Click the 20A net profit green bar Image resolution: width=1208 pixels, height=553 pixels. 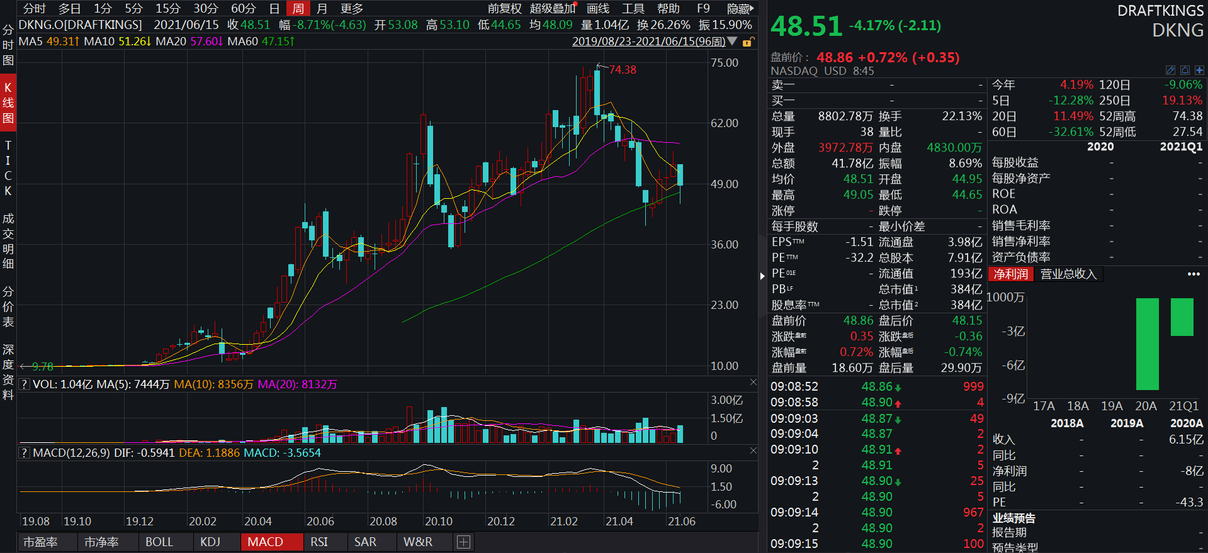coord(1148,344)
